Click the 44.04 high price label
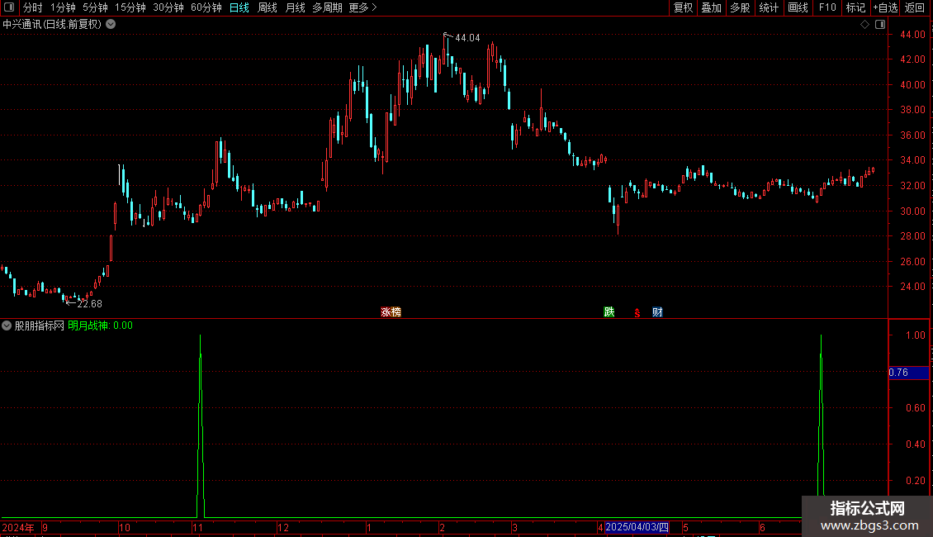Image resolution: width=933 pixels, height=537 pixels. click(x=467, y=38)
